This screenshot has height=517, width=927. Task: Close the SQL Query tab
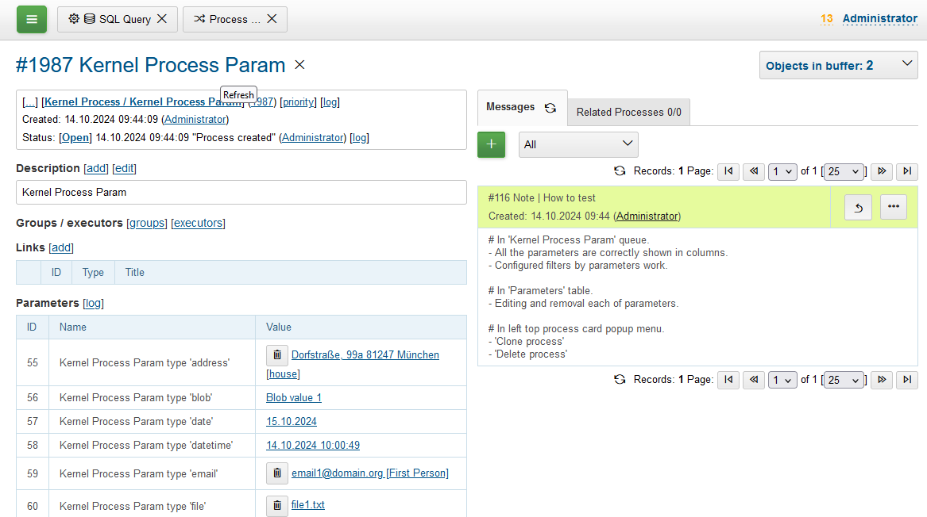click(x=162, y=19)
